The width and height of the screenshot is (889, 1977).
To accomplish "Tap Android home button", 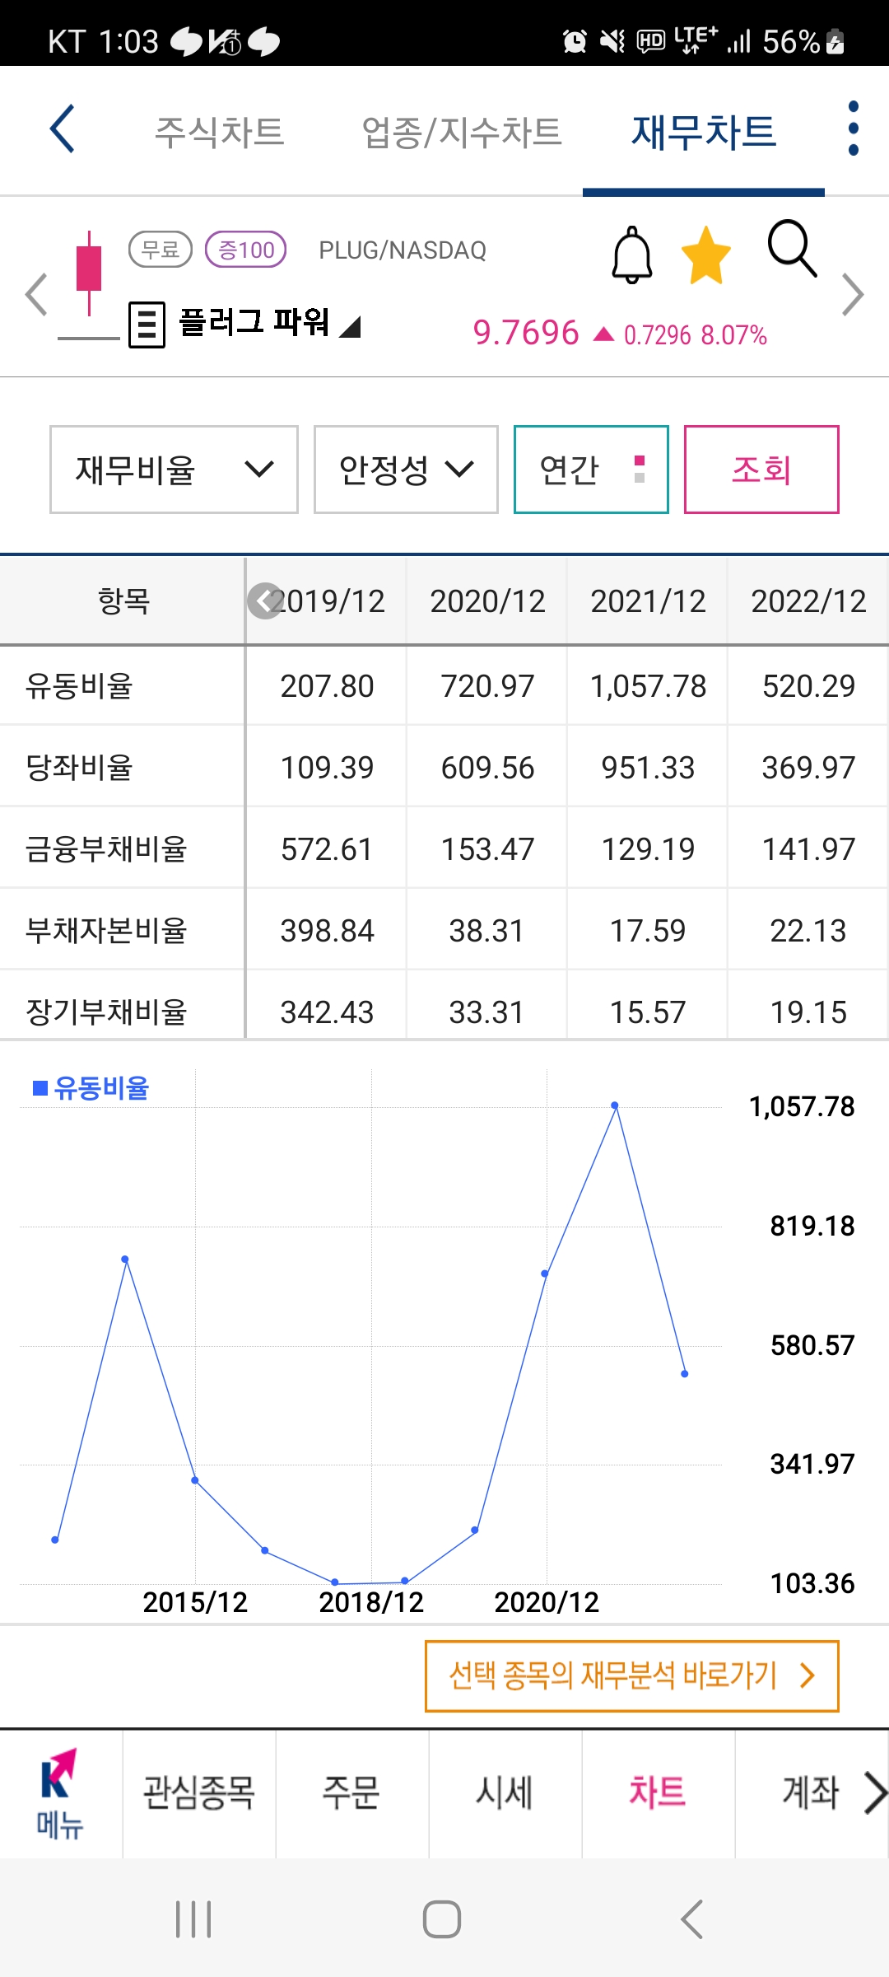I will click(442, 1919).
